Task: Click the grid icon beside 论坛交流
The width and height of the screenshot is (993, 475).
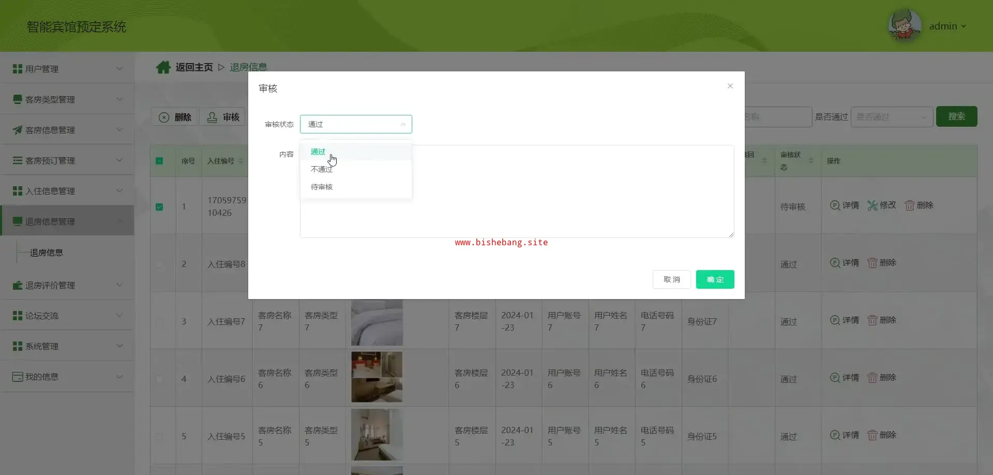Action: point(18,316)
